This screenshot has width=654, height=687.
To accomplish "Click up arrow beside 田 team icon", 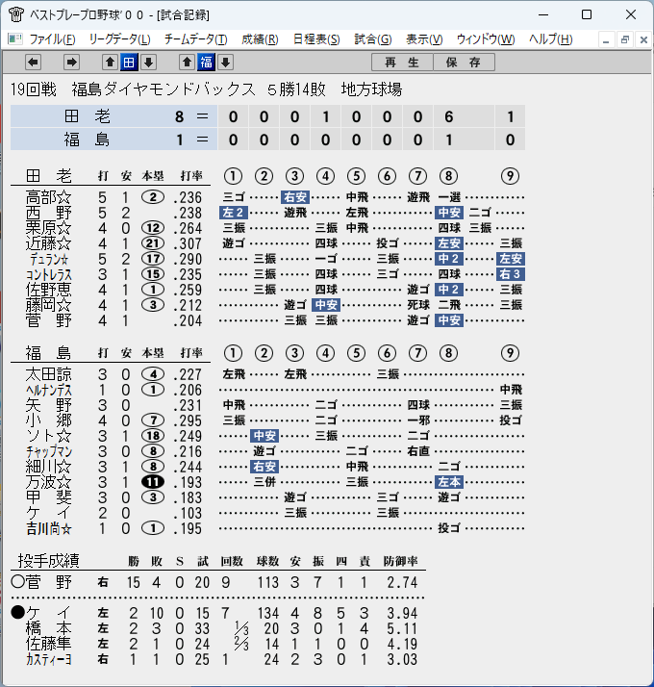I will (110, 63).
